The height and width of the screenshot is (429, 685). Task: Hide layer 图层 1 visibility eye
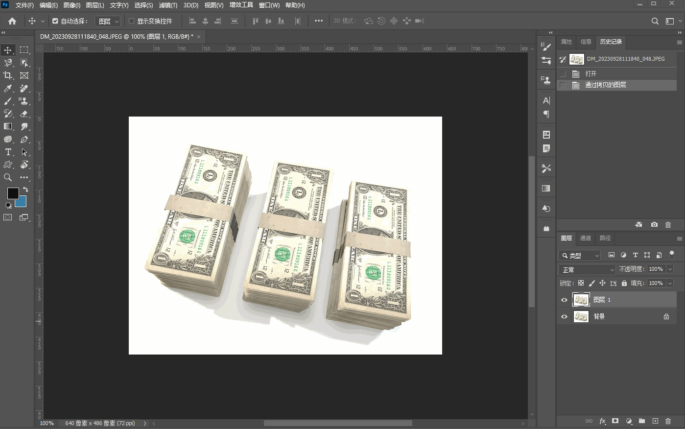click(x=564, y=300)
